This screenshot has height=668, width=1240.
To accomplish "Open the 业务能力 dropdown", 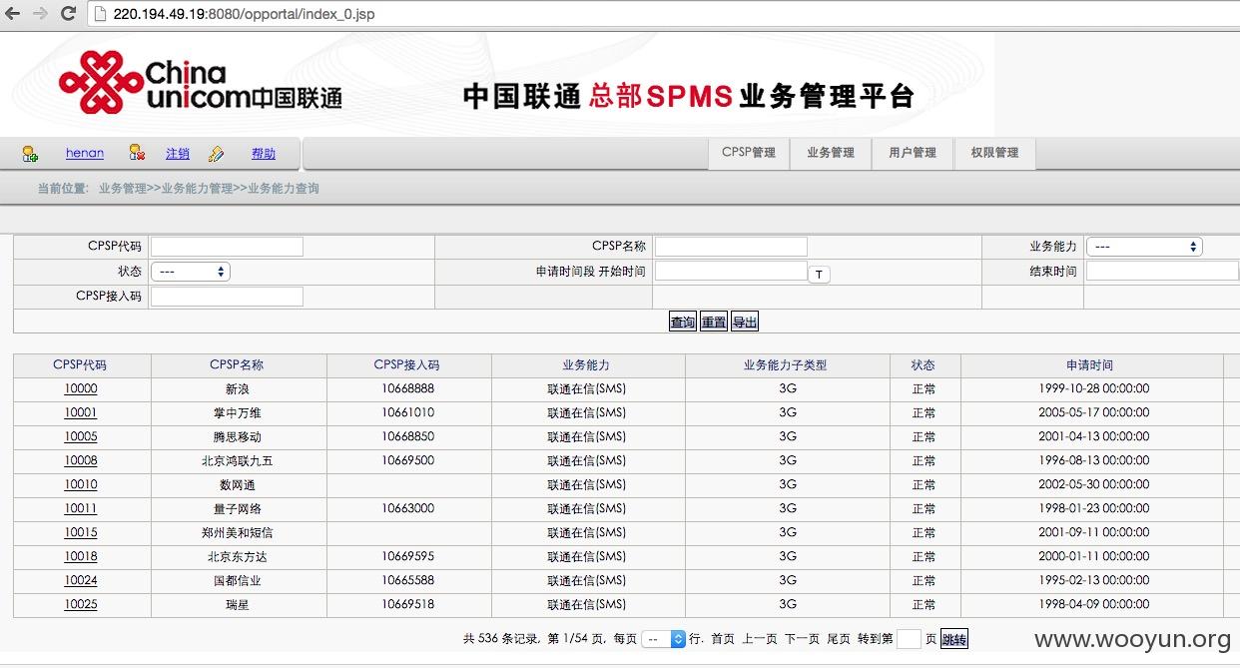I will [x=1144, y=247].
